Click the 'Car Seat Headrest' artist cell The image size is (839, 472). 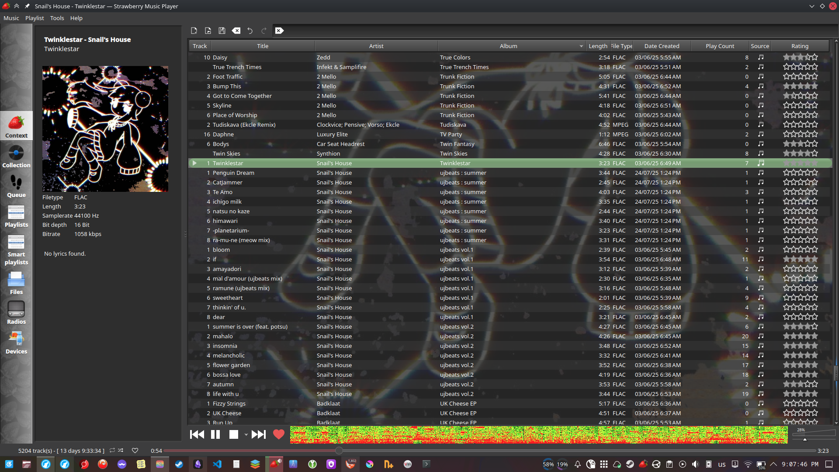(340, 144)
